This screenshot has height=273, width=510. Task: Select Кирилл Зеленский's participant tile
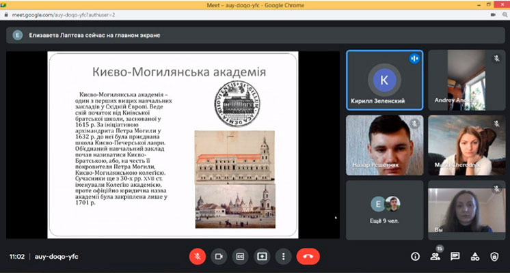coord(384,80)
